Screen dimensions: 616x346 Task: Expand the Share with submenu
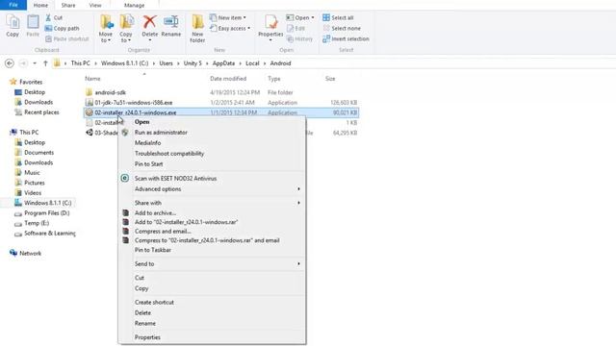click(212, 203)
